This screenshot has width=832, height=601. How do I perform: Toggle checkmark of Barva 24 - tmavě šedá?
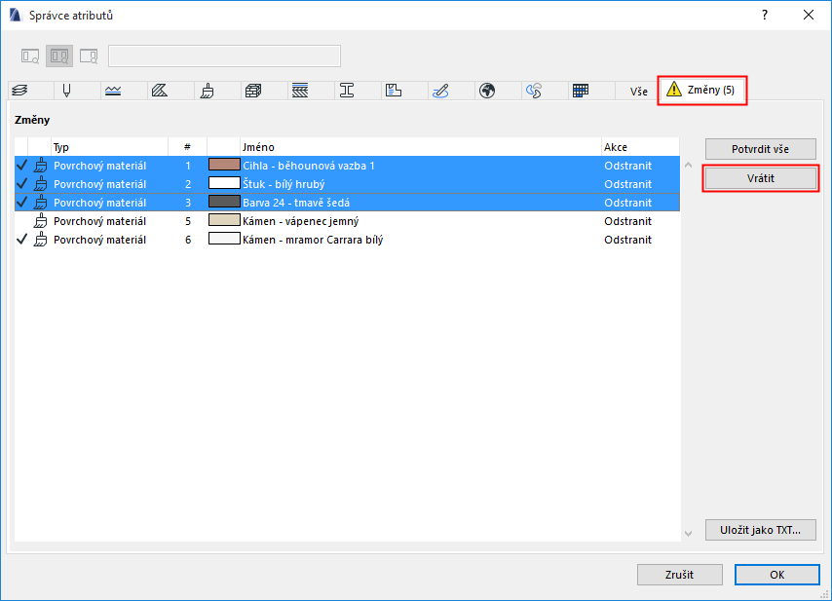pyautogui.click(x=21, y=203)
